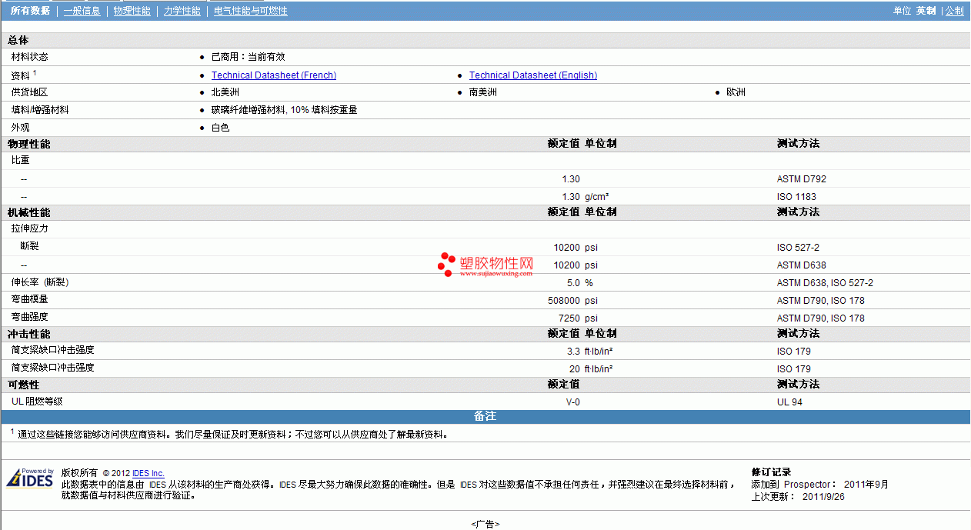Viewport: 971px width, 530px height.
Task: Select the 白色 appearance value
Action: [x=221, y=128]
